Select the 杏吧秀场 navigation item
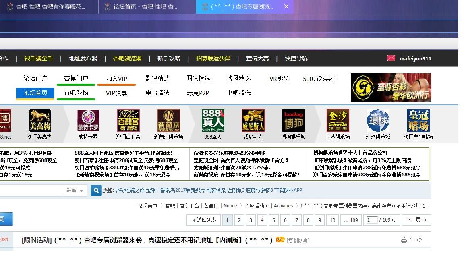This screenshot has width=464, height=261. (76, 93)
